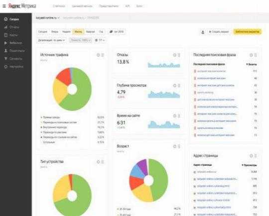Viewport: 269px width, 216px height.
Task: Click drag handle of Отказы widget
Action: 179,55
